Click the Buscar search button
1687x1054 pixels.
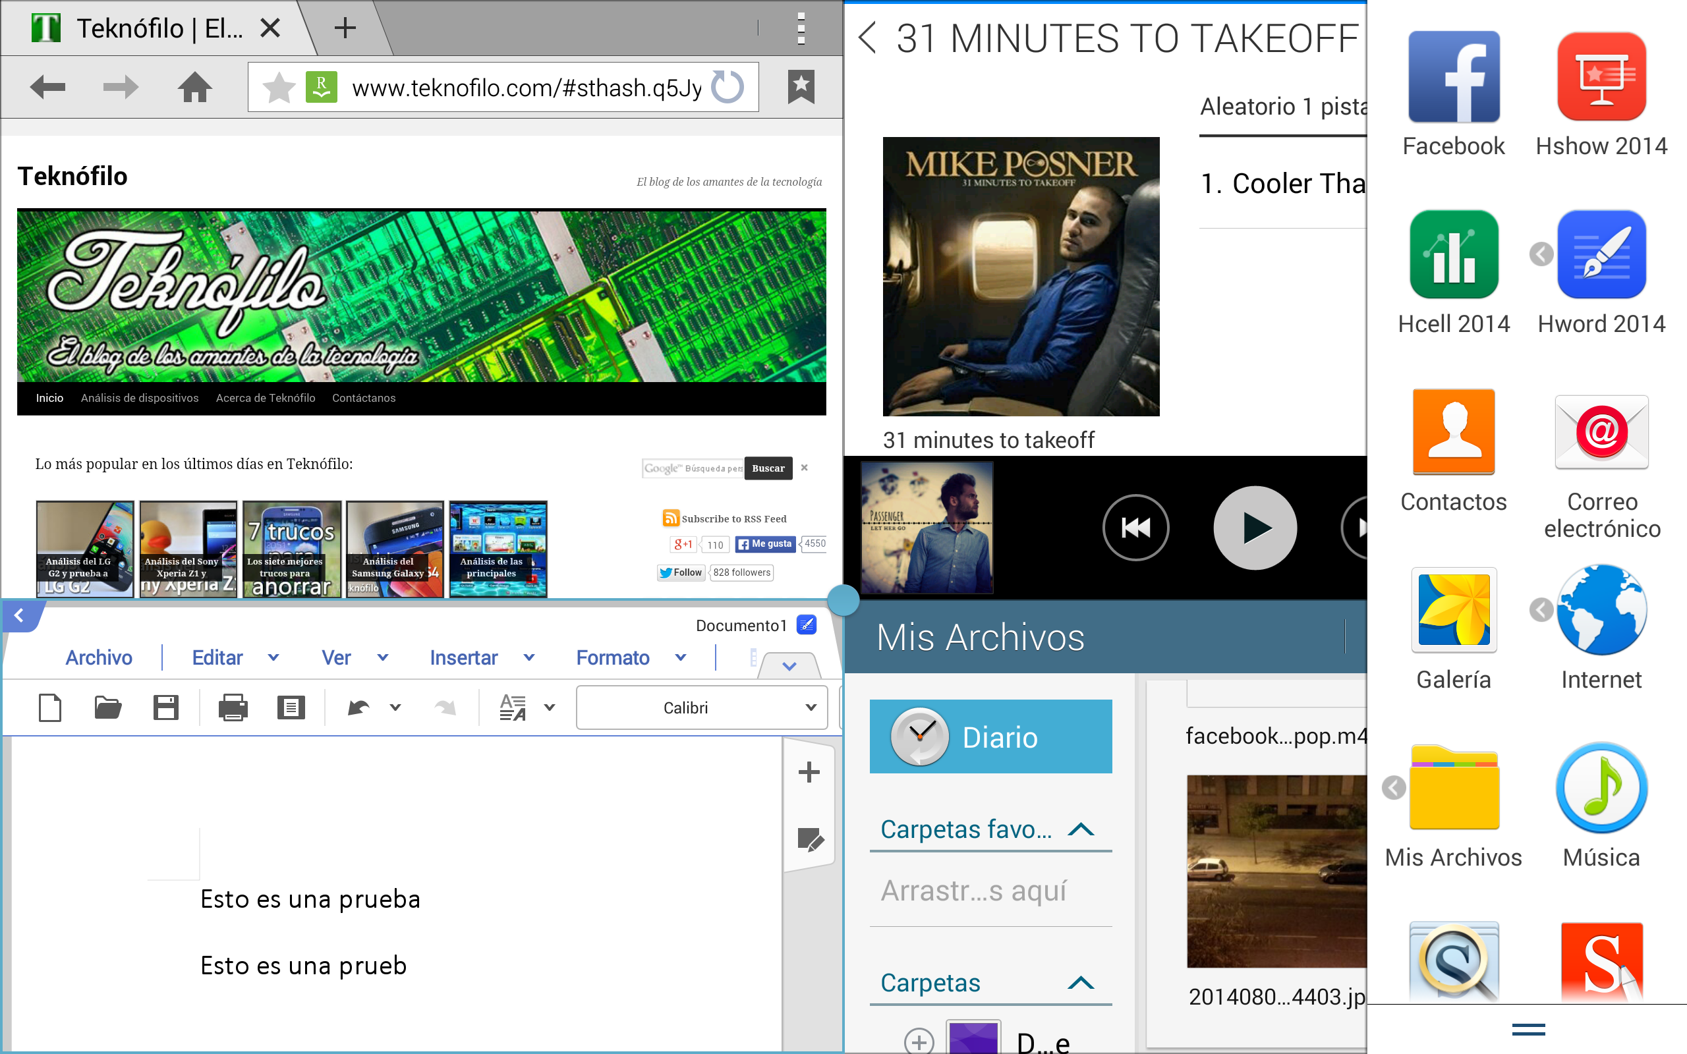click(768, 468)
